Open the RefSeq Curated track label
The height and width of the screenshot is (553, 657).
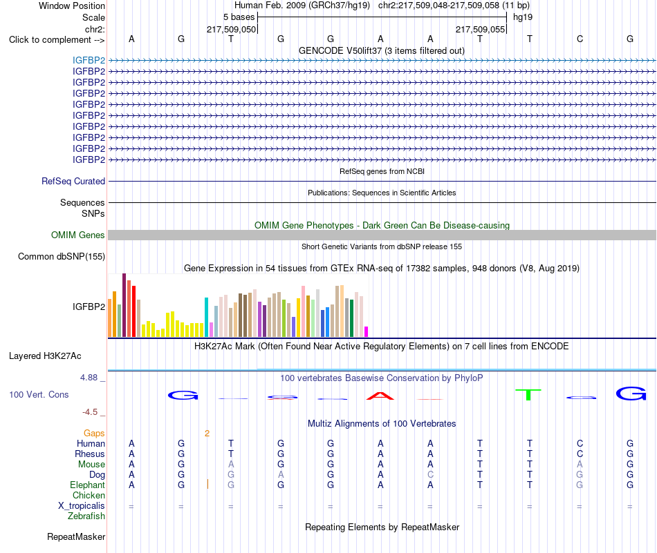click(73, 181)
